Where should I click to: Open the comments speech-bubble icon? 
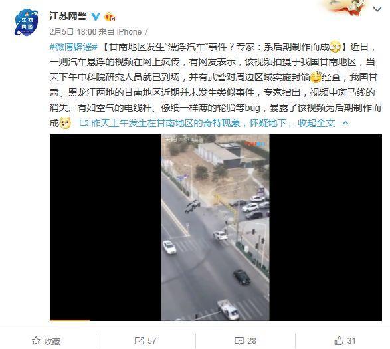pyautogui.click(x=239, y=341)
